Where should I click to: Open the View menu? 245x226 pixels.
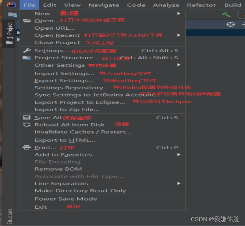[x=72, y=5]
